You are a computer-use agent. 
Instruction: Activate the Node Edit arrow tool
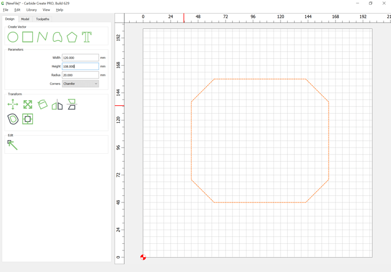[12, 145]
